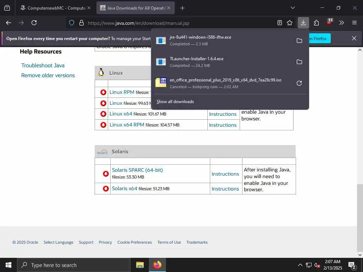363x272 pixels.
Task: Download the Linux x64 link
Action: coord(121,114)
